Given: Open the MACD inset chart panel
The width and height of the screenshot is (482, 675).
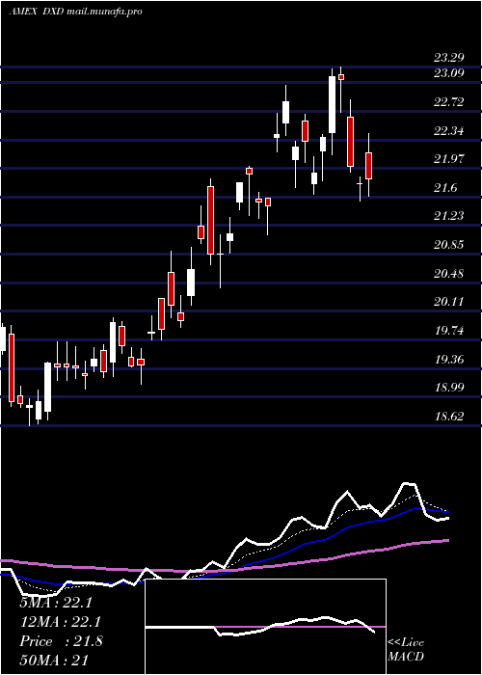Looking at the screenshot, I should (x=265, y=627).
